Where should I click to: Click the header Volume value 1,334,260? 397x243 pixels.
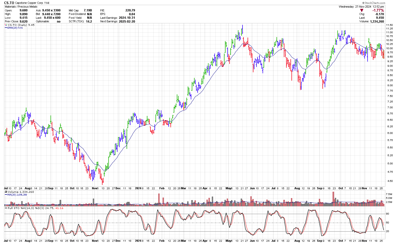point(377,22)
